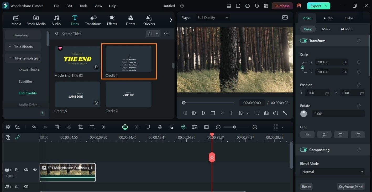The width and height of the screenshot is (372, 192).
Task: Open the Full Quality dropdown
Action: [213, 18]
